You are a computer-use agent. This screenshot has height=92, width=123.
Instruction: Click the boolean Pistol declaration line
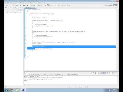[39, 18]
